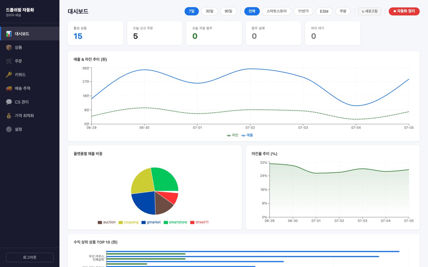Stop automation with 자동화 정지 button

point(404,11)
